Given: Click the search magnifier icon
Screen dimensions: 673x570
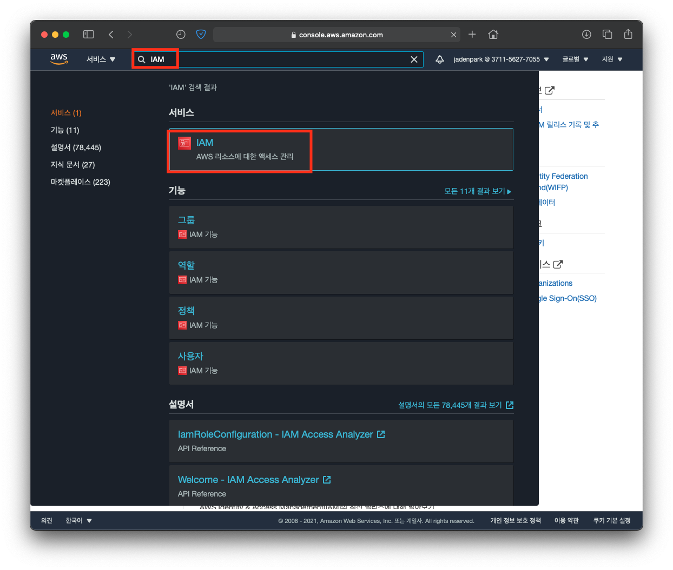Looking at the screenshot, I should pyautogui.click(x=142, y=59).
